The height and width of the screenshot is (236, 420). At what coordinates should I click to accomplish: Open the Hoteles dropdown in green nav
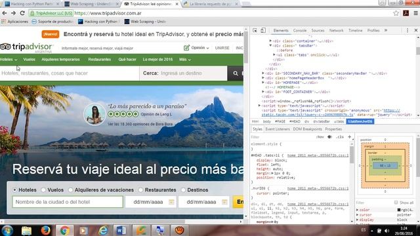click(9, 60)
